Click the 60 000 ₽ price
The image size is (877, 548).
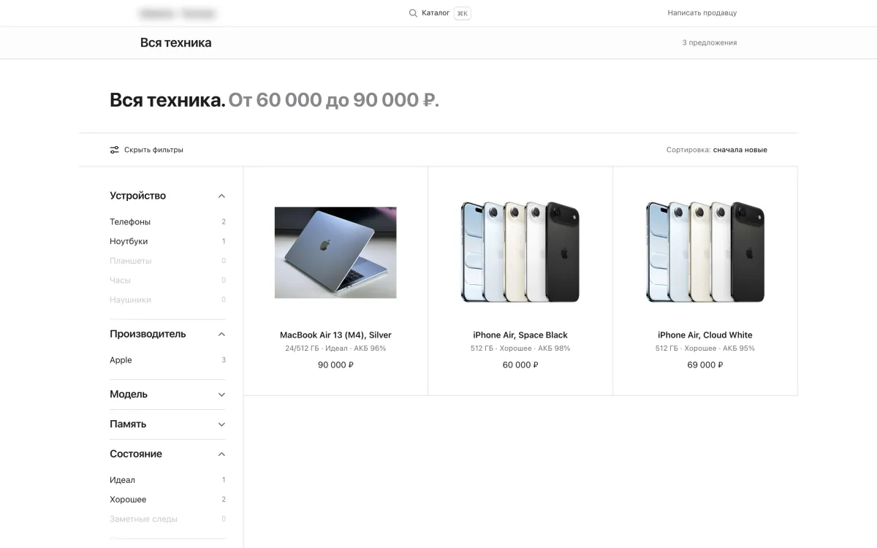tap(520, 365)
